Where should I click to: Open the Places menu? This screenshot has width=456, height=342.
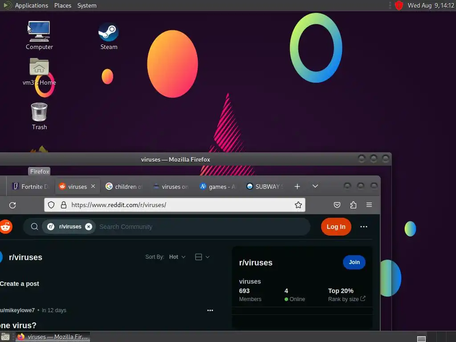(62, 5)
